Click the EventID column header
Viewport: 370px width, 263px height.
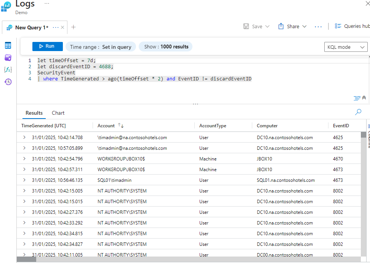tap(341, 126)
